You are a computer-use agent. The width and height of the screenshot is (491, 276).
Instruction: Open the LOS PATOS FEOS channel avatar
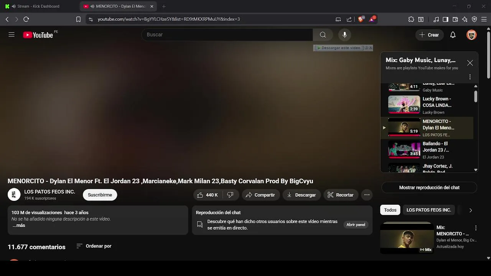point(14,195)
